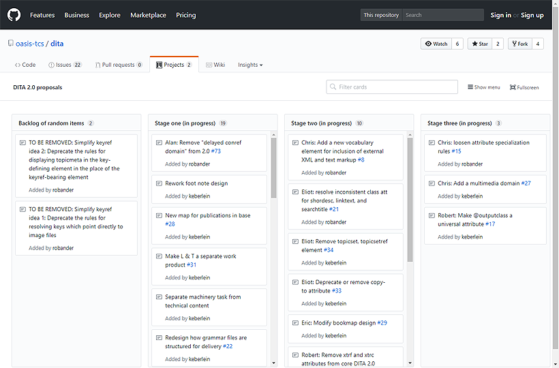Fork the repository
Viewport: 559px width, 368px height.
pyautogui.click(x=520, y=44)
